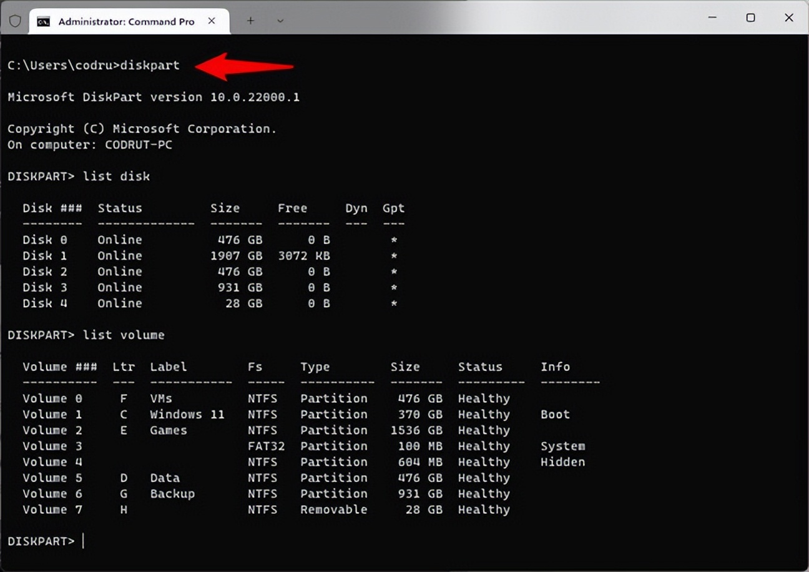Click the 'Volume ###' column header
The height and width of the screenshot is (572, 809).
pos(60,367)
